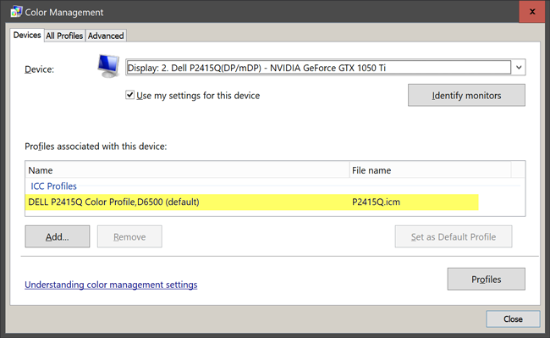
Task: Click the Identify monitors button
Action: point(466,95)
